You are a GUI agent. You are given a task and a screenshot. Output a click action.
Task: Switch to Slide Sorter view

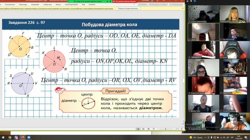tap(143, 129)
